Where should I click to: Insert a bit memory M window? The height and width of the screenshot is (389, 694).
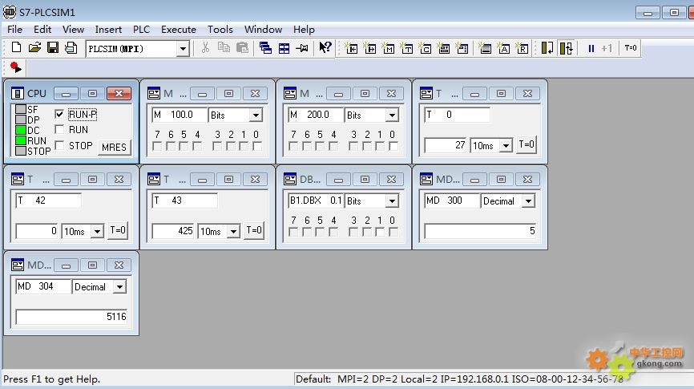point(388,48)
